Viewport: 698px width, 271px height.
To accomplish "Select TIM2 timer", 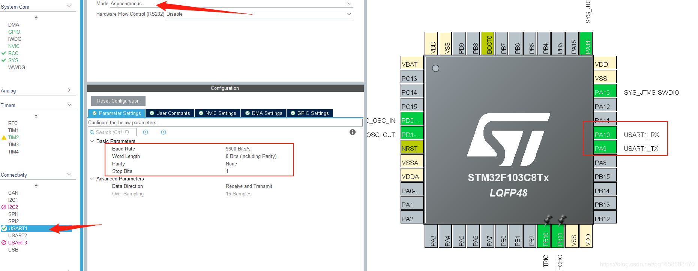I will click(x=14, y=137).
